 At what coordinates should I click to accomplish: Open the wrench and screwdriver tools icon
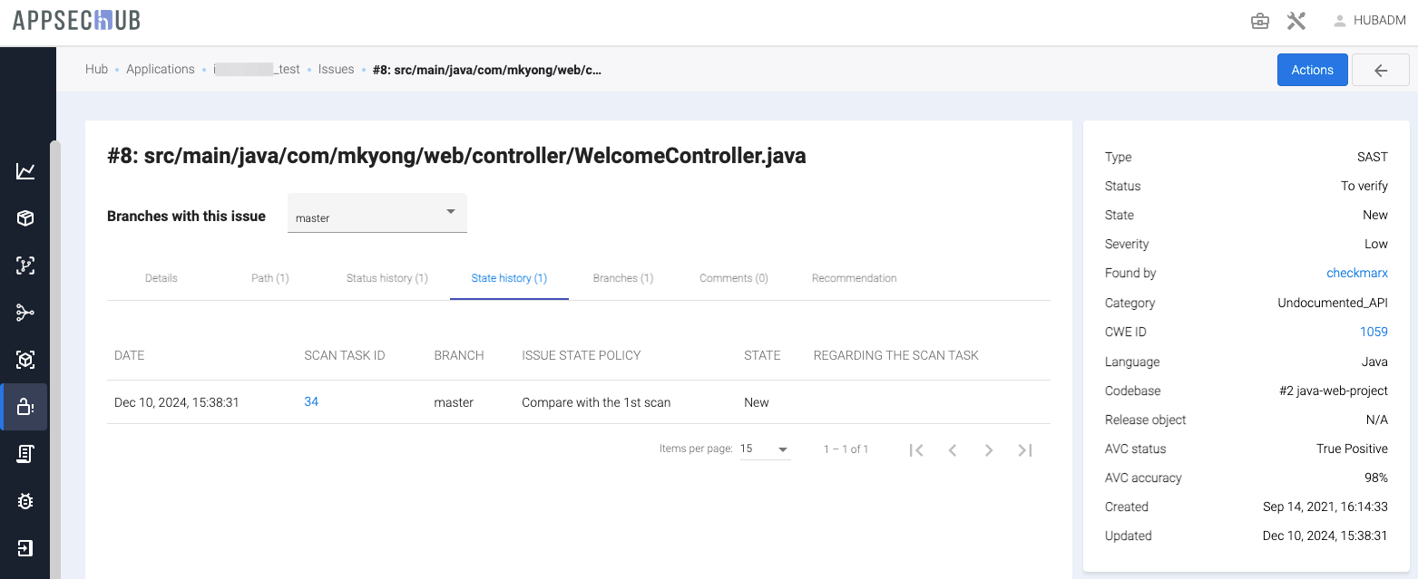pos(1296,22)
